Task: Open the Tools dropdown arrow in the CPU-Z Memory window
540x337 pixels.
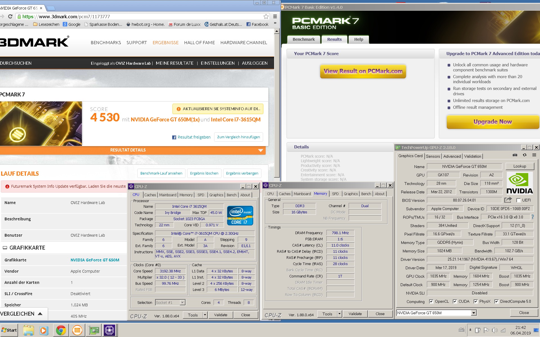Action: click(x=340, y=314)
